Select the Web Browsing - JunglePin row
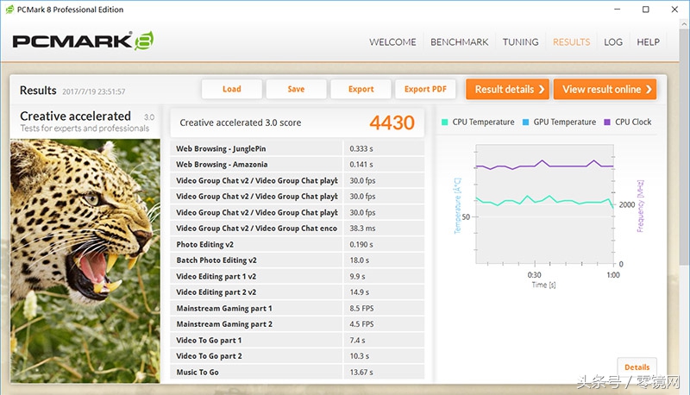 point(297,148)
